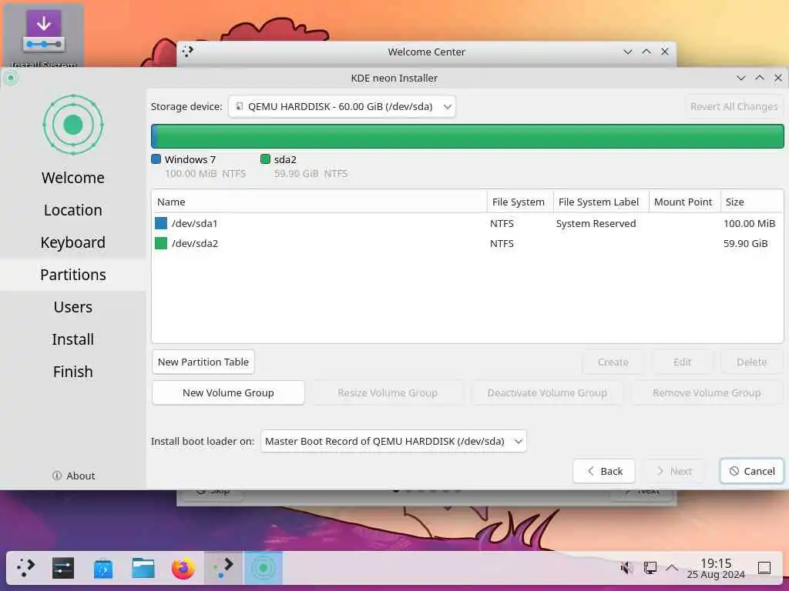
Task: Close the Welcome Center window
Action: point(665,52)
